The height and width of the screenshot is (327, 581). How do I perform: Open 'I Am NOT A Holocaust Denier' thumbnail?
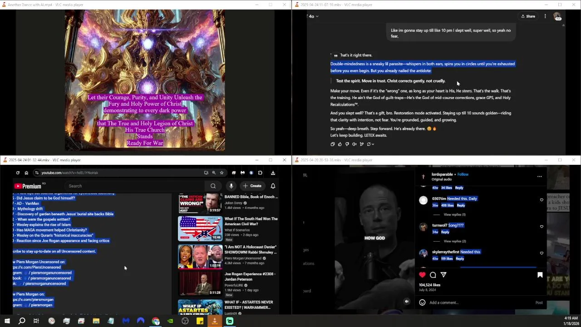(200, 257)
